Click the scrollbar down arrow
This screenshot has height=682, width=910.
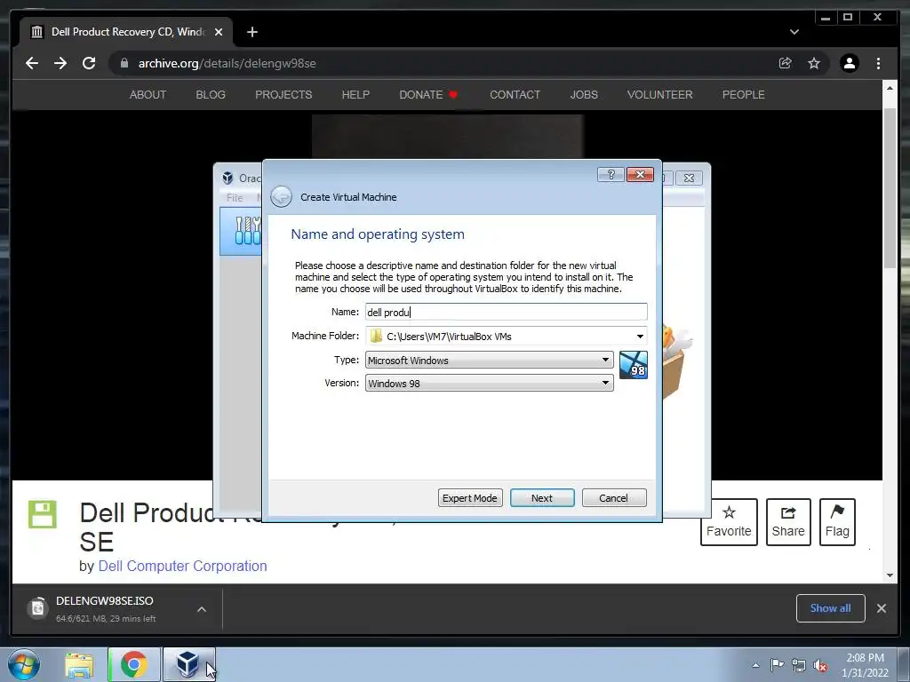tap(890, 575)
